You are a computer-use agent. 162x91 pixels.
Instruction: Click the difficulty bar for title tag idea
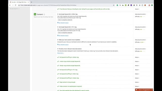pos(143,17)
